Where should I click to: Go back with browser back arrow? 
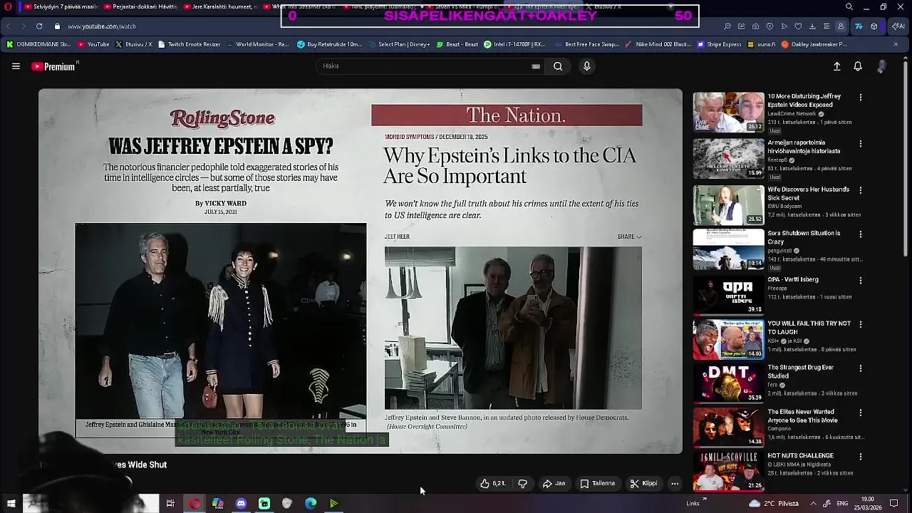click(x=8, y=26)
